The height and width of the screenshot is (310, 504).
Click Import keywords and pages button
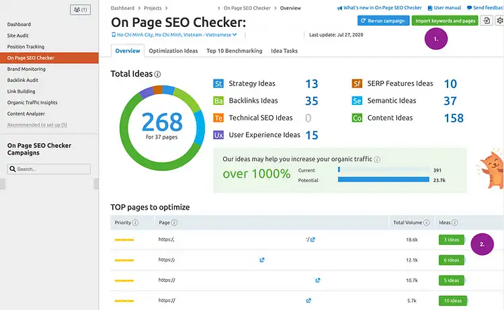pyautogui.click(x=444, y=21)
